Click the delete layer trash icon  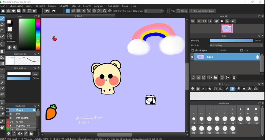tap(234, 77)
